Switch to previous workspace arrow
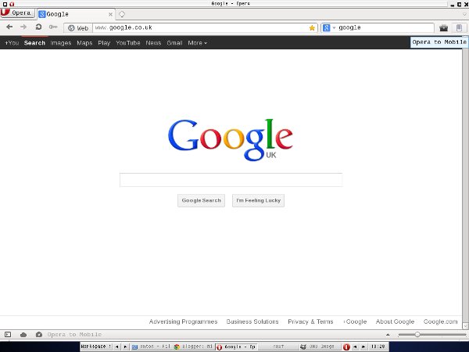469x352 pixels. [x=117, y=347]
